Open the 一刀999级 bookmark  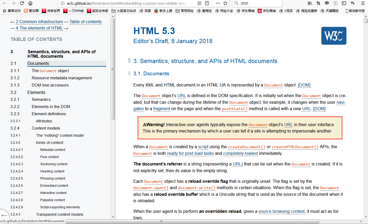coord(74,11)
